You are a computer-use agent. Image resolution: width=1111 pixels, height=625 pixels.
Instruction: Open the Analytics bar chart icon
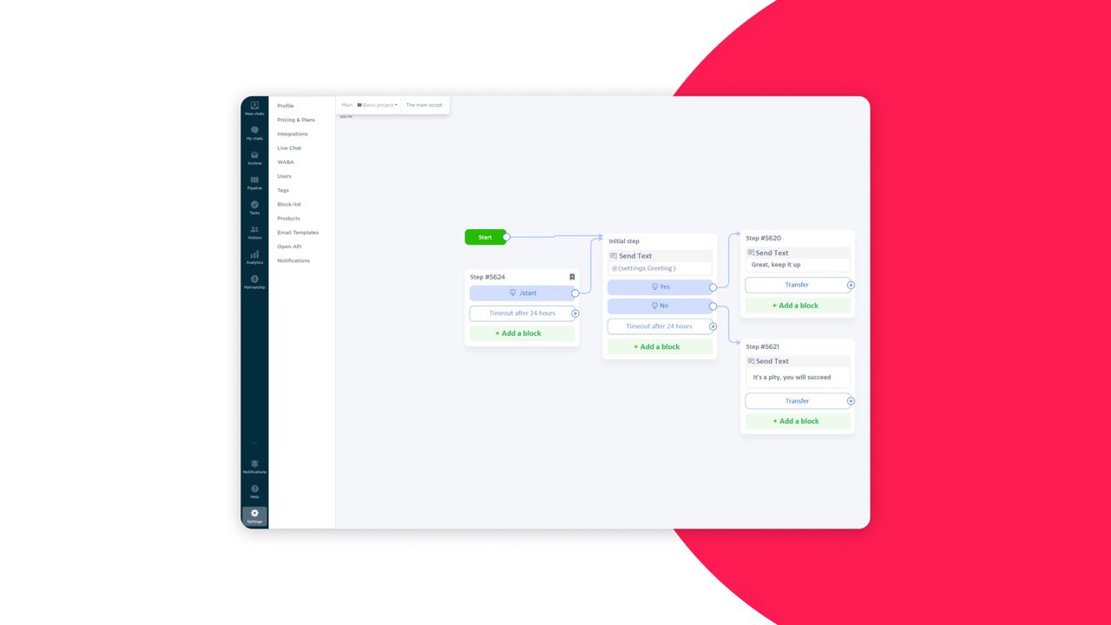pos(254,254)
